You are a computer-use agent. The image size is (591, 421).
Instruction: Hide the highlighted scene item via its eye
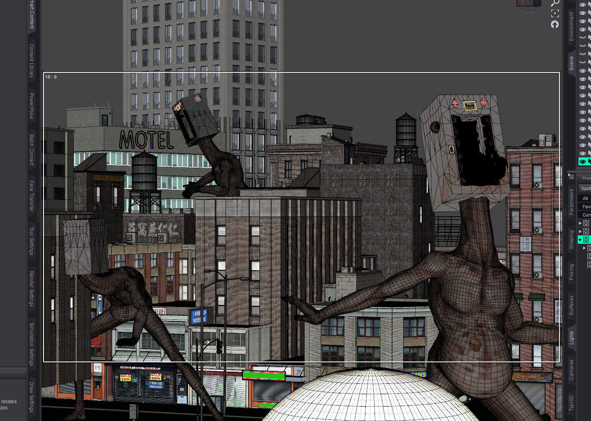point(583,162)
